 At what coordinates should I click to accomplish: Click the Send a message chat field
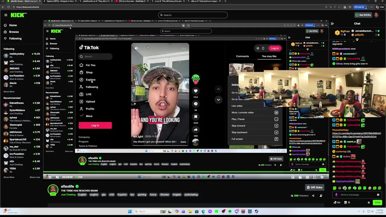(357, 195)
